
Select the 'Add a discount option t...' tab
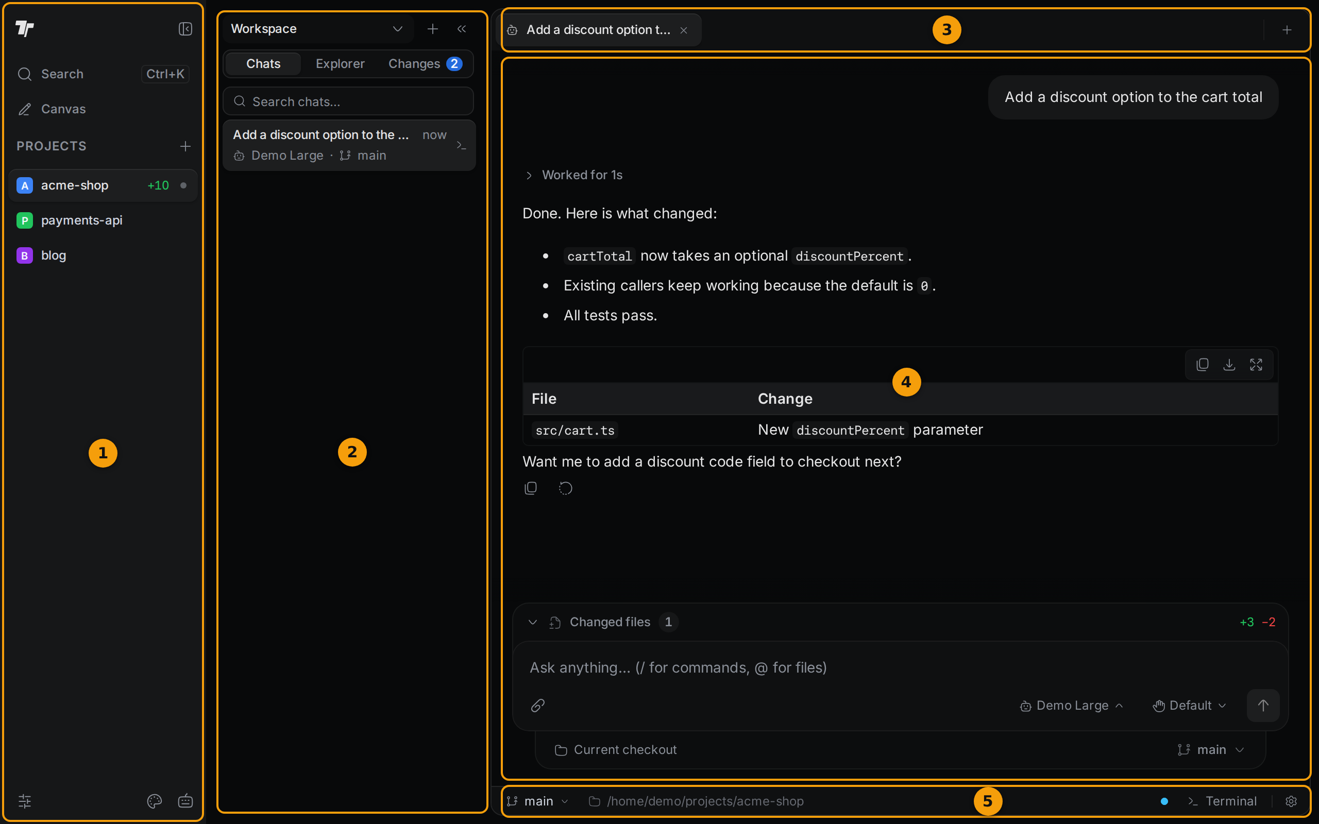[x=599, y=30]
